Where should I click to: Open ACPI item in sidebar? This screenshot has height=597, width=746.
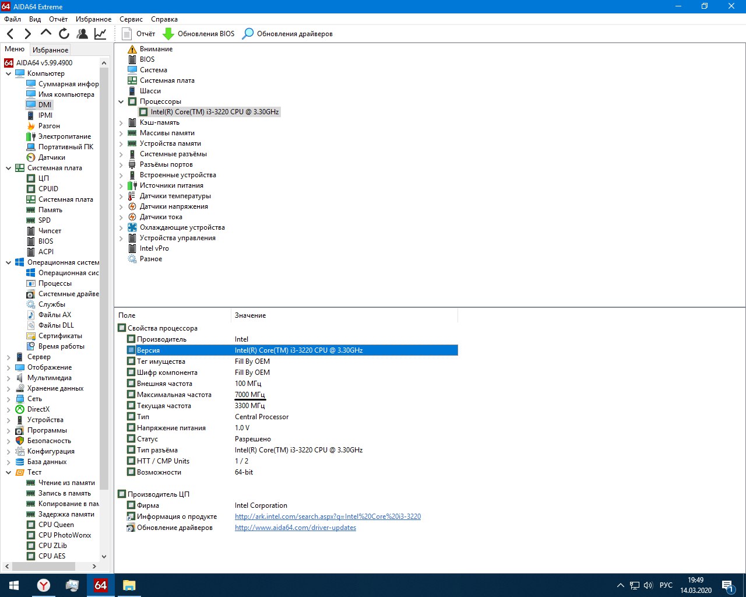coord(40,252)
